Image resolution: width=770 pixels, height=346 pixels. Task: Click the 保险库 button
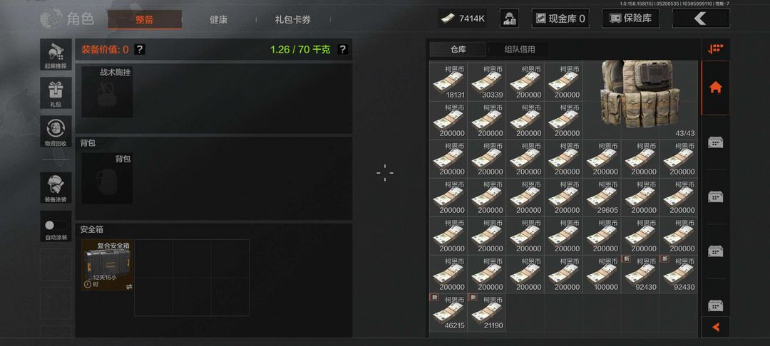630,19
